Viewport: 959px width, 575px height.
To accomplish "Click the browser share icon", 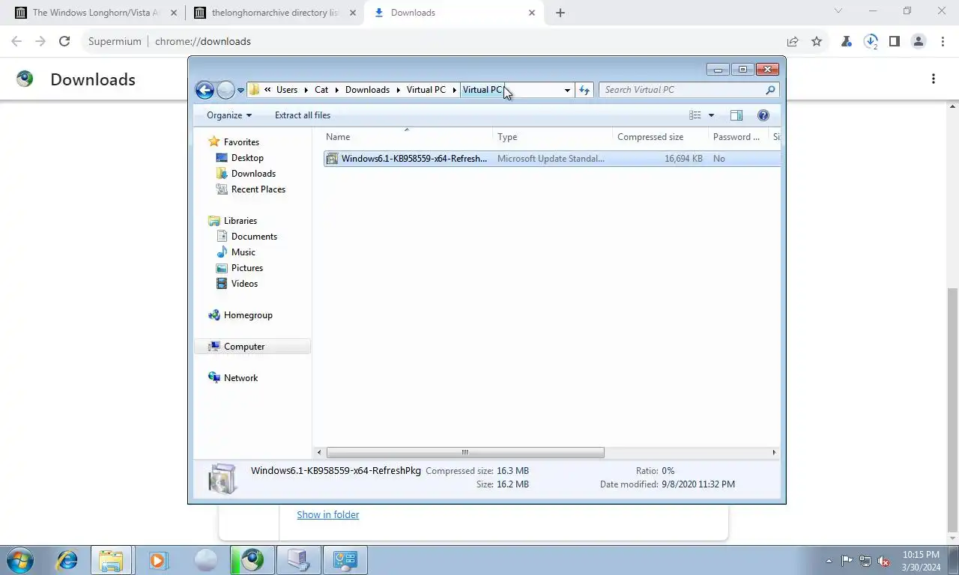I will [793, 42].
